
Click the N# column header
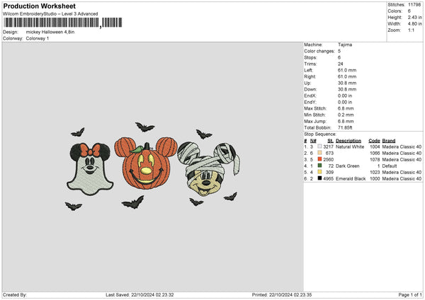pyautogui.click(x=313, y=141)
